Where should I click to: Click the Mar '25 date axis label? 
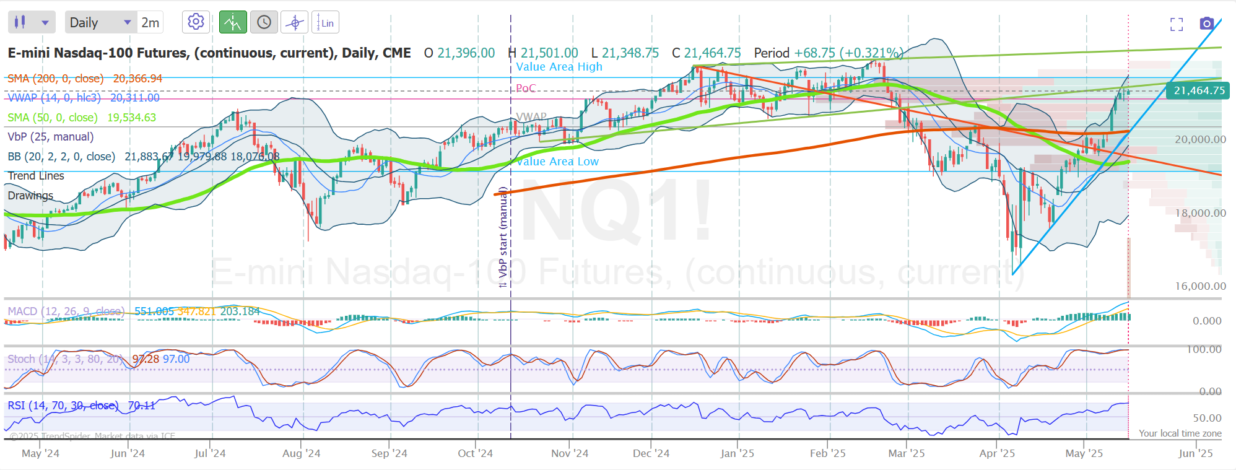tap(906, 453)
